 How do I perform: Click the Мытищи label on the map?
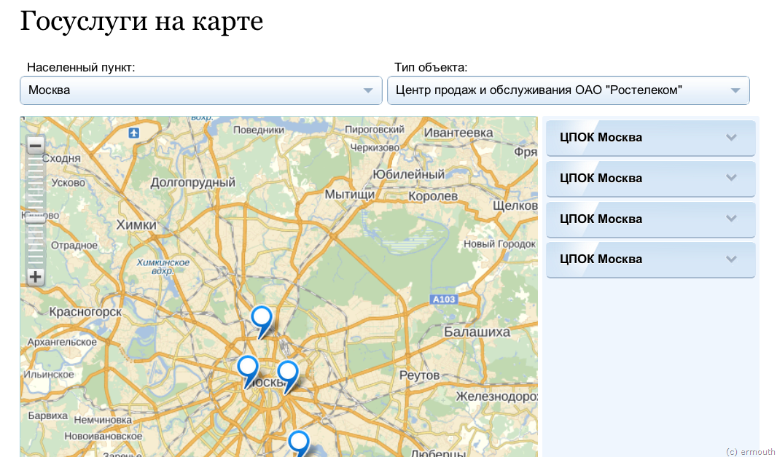coord(349,195)
